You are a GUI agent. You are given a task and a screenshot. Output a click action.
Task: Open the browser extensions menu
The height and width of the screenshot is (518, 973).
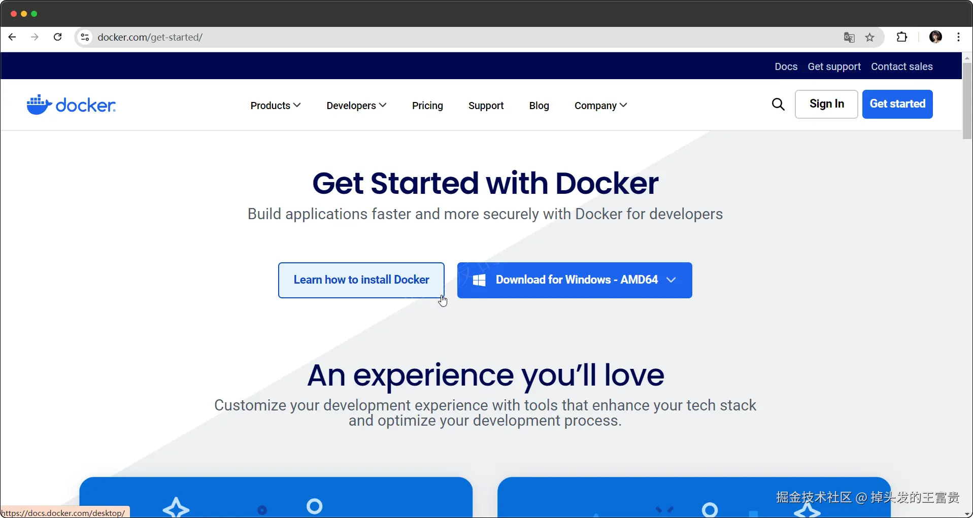(x=902, y=37)
